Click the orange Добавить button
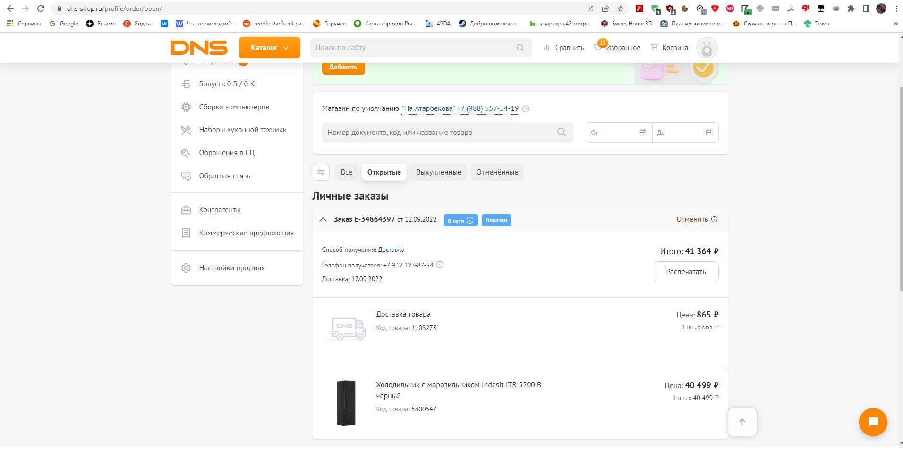 (x=343, y=67)
